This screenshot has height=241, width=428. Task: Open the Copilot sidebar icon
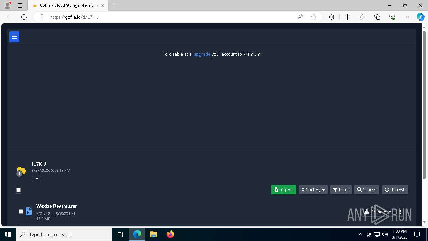pos(420,17)
